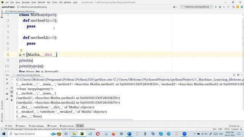Start debugging with the bug icon
Screen dimensions: 244x137
[x=220, y=7]
